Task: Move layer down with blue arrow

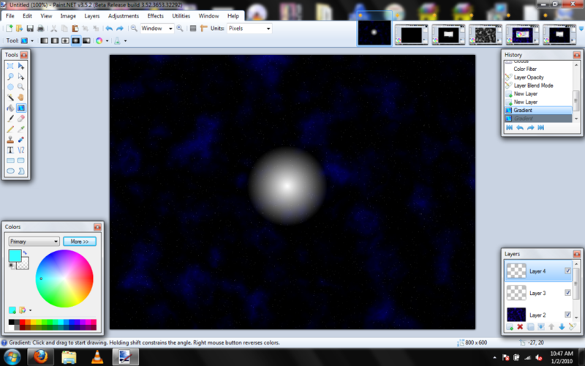Action: (x=562, y=327)
